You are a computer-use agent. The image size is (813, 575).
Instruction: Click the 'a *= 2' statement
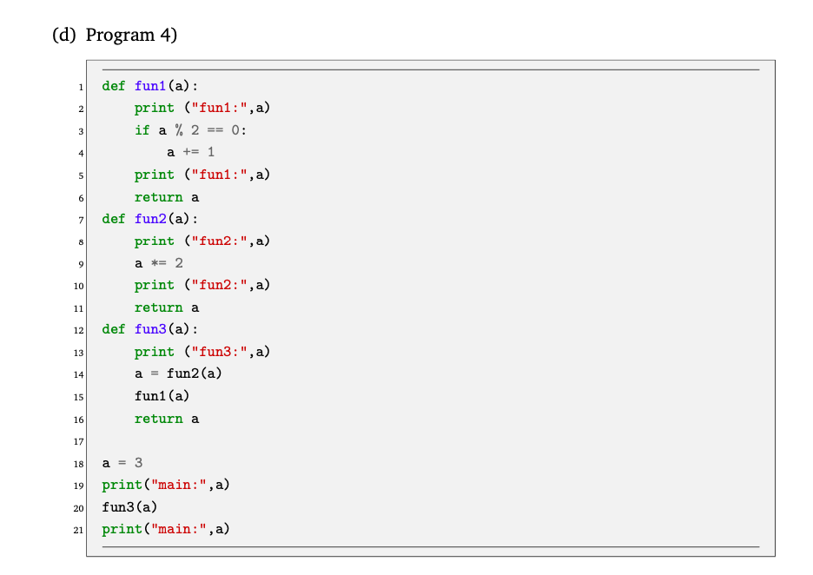[159, 263]
